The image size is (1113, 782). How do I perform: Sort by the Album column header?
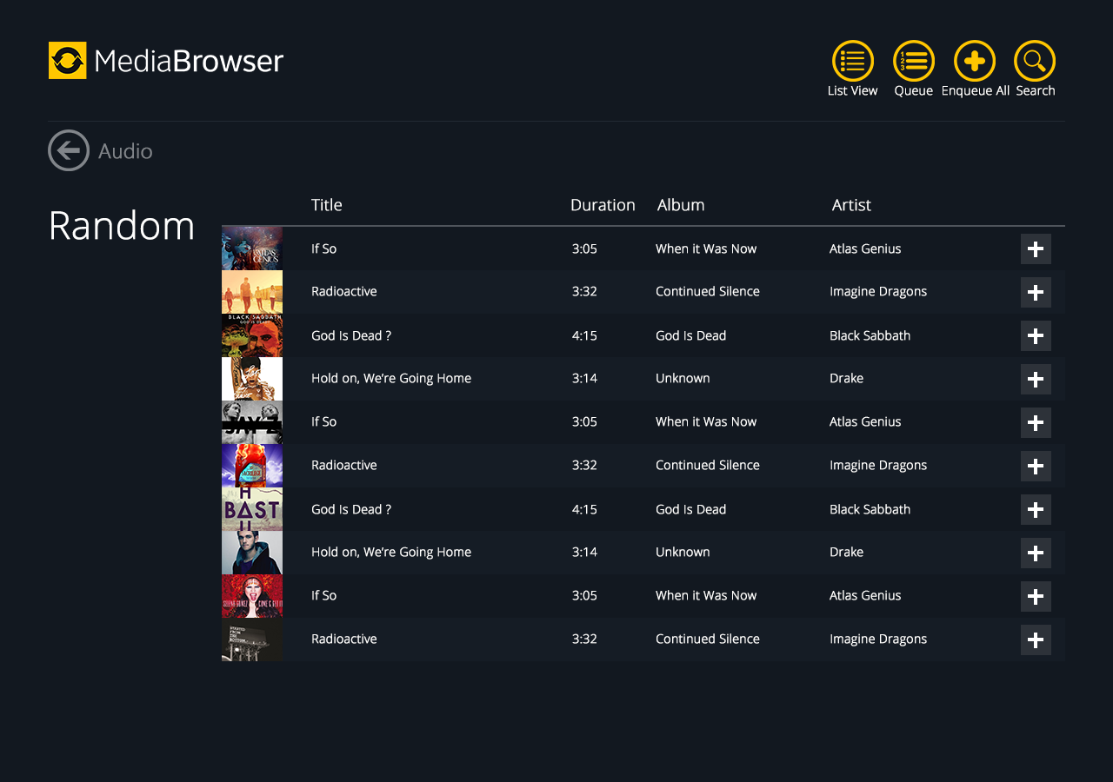click(681, 205)
